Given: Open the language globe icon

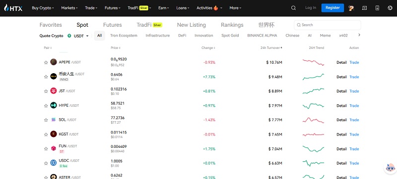Looking at the screenshot, I should (390, 8).
